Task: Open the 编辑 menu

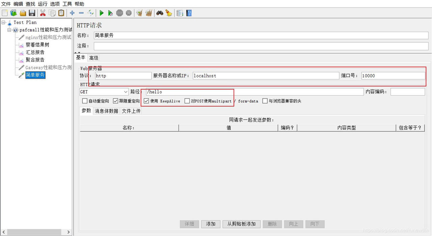Action: tap(18, 4)
